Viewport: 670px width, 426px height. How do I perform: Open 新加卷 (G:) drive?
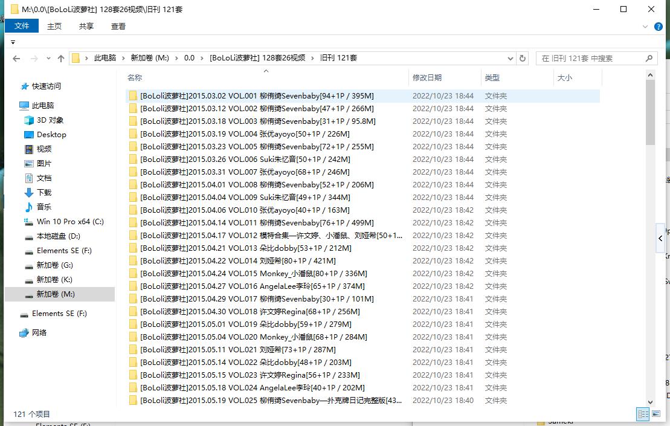click(55, 265)
